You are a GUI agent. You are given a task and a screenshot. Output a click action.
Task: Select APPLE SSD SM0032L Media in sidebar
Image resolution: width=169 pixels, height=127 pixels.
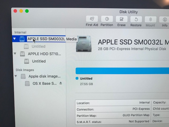[x=52, y=39]
